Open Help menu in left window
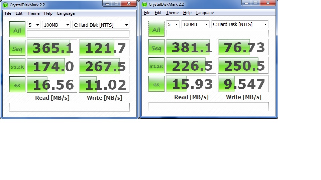 (48, 13)
